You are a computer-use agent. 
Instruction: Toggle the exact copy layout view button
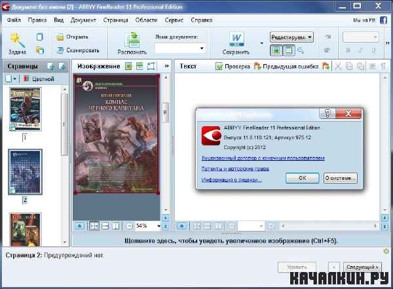[x=276, y=50]
